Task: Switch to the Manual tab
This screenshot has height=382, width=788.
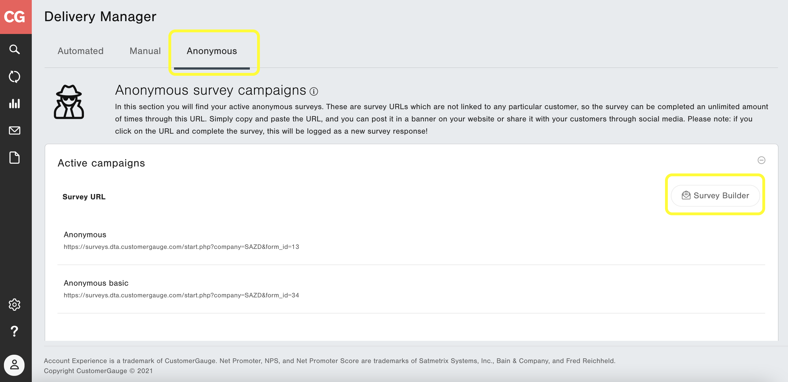Action: point(145,51)
